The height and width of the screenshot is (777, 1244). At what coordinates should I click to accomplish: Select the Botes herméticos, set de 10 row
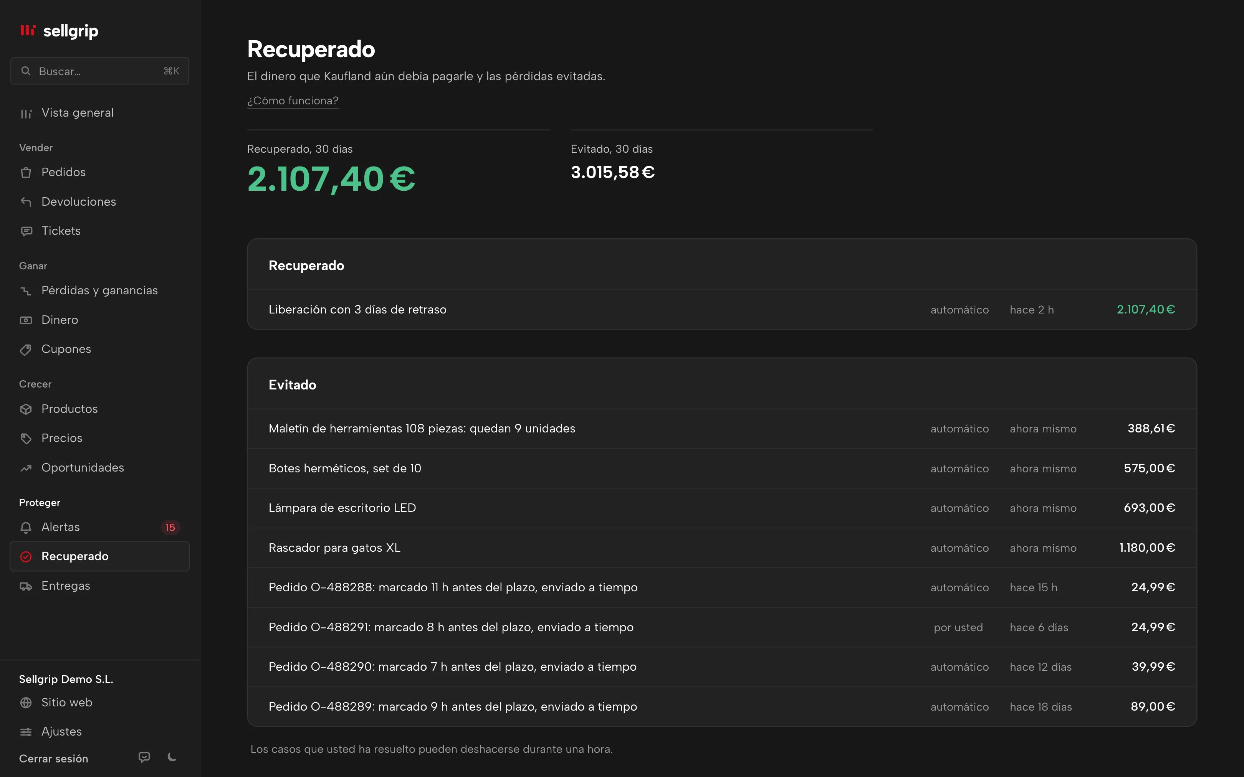tap(722, 468)
